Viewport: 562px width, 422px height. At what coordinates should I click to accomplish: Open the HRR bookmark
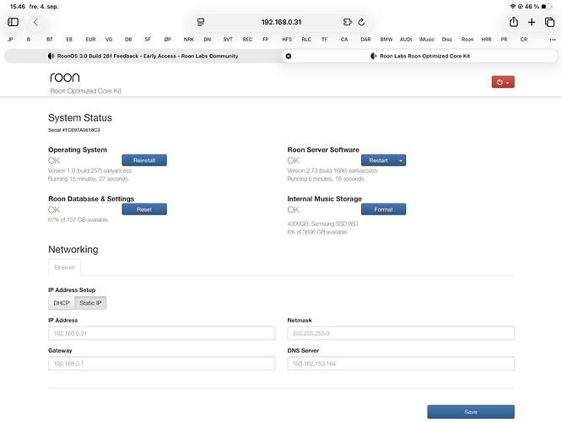(x=486, y=40)
